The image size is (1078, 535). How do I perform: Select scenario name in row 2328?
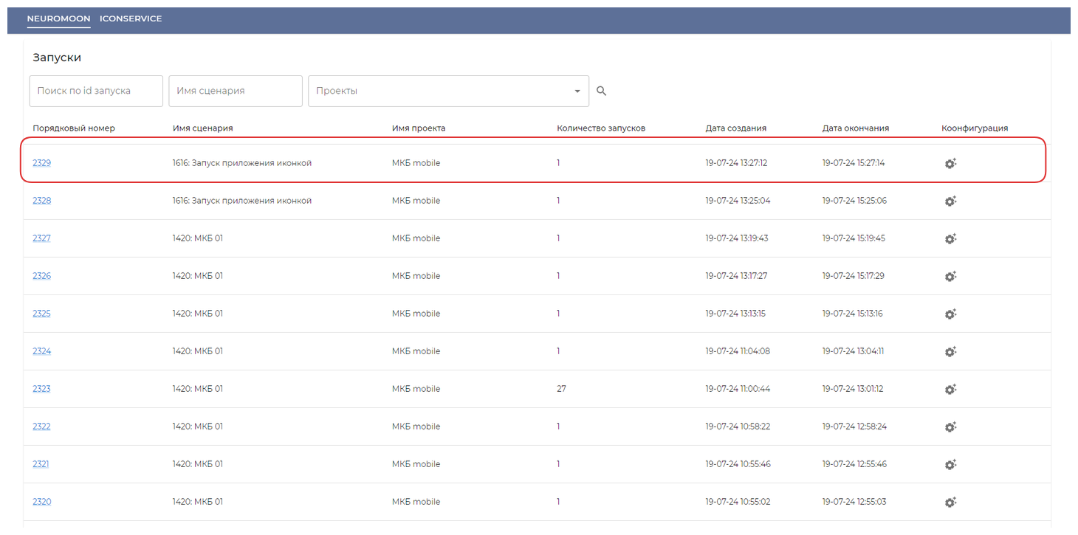tap(242, 201)
